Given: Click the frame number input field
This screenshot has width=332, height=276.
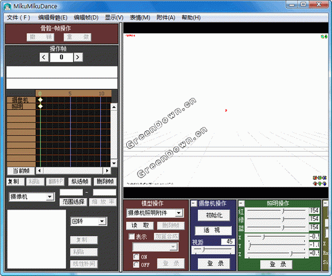Looking at the screenshot, I should click(x=61, y=57).
